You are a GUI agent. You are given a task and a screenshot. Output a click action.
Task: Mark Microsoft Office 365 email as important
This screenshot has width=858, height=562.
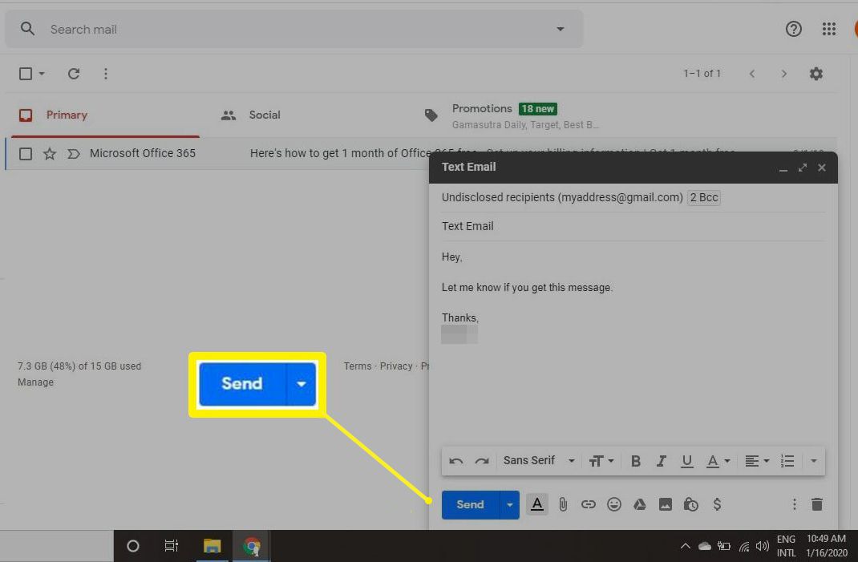point(74,154)
